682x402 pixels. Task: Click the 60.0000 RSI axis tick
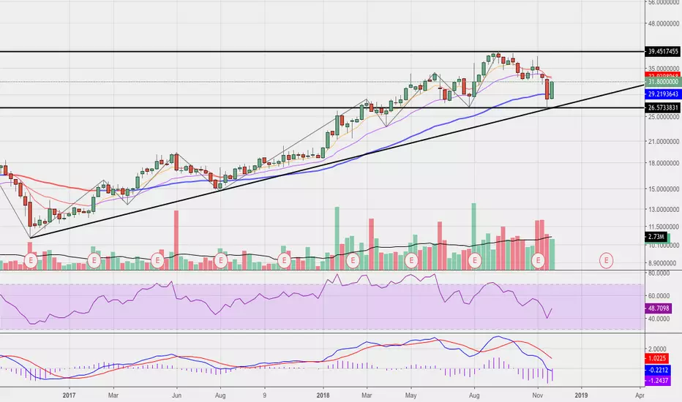coord(659,296)
